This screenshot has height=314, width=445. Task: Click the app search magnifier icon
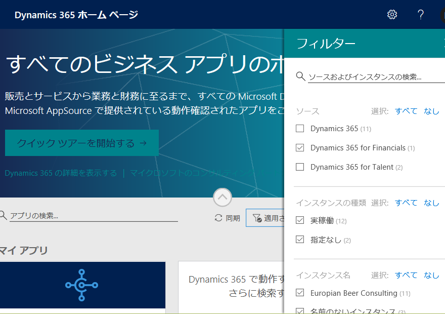[3, 215]
